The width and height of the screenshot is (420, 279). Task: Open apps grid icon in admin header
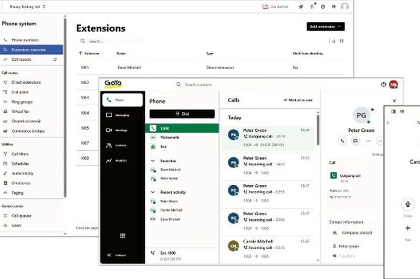point(333,7)
